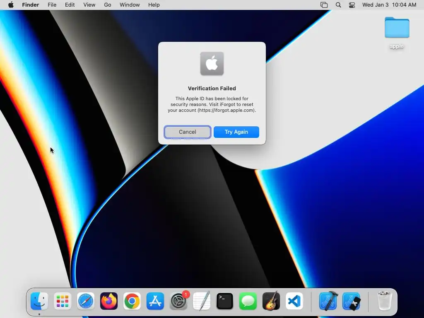The image size is (424, 318).
Task: Open Messages in the Dock
Action: coord(248,301)
